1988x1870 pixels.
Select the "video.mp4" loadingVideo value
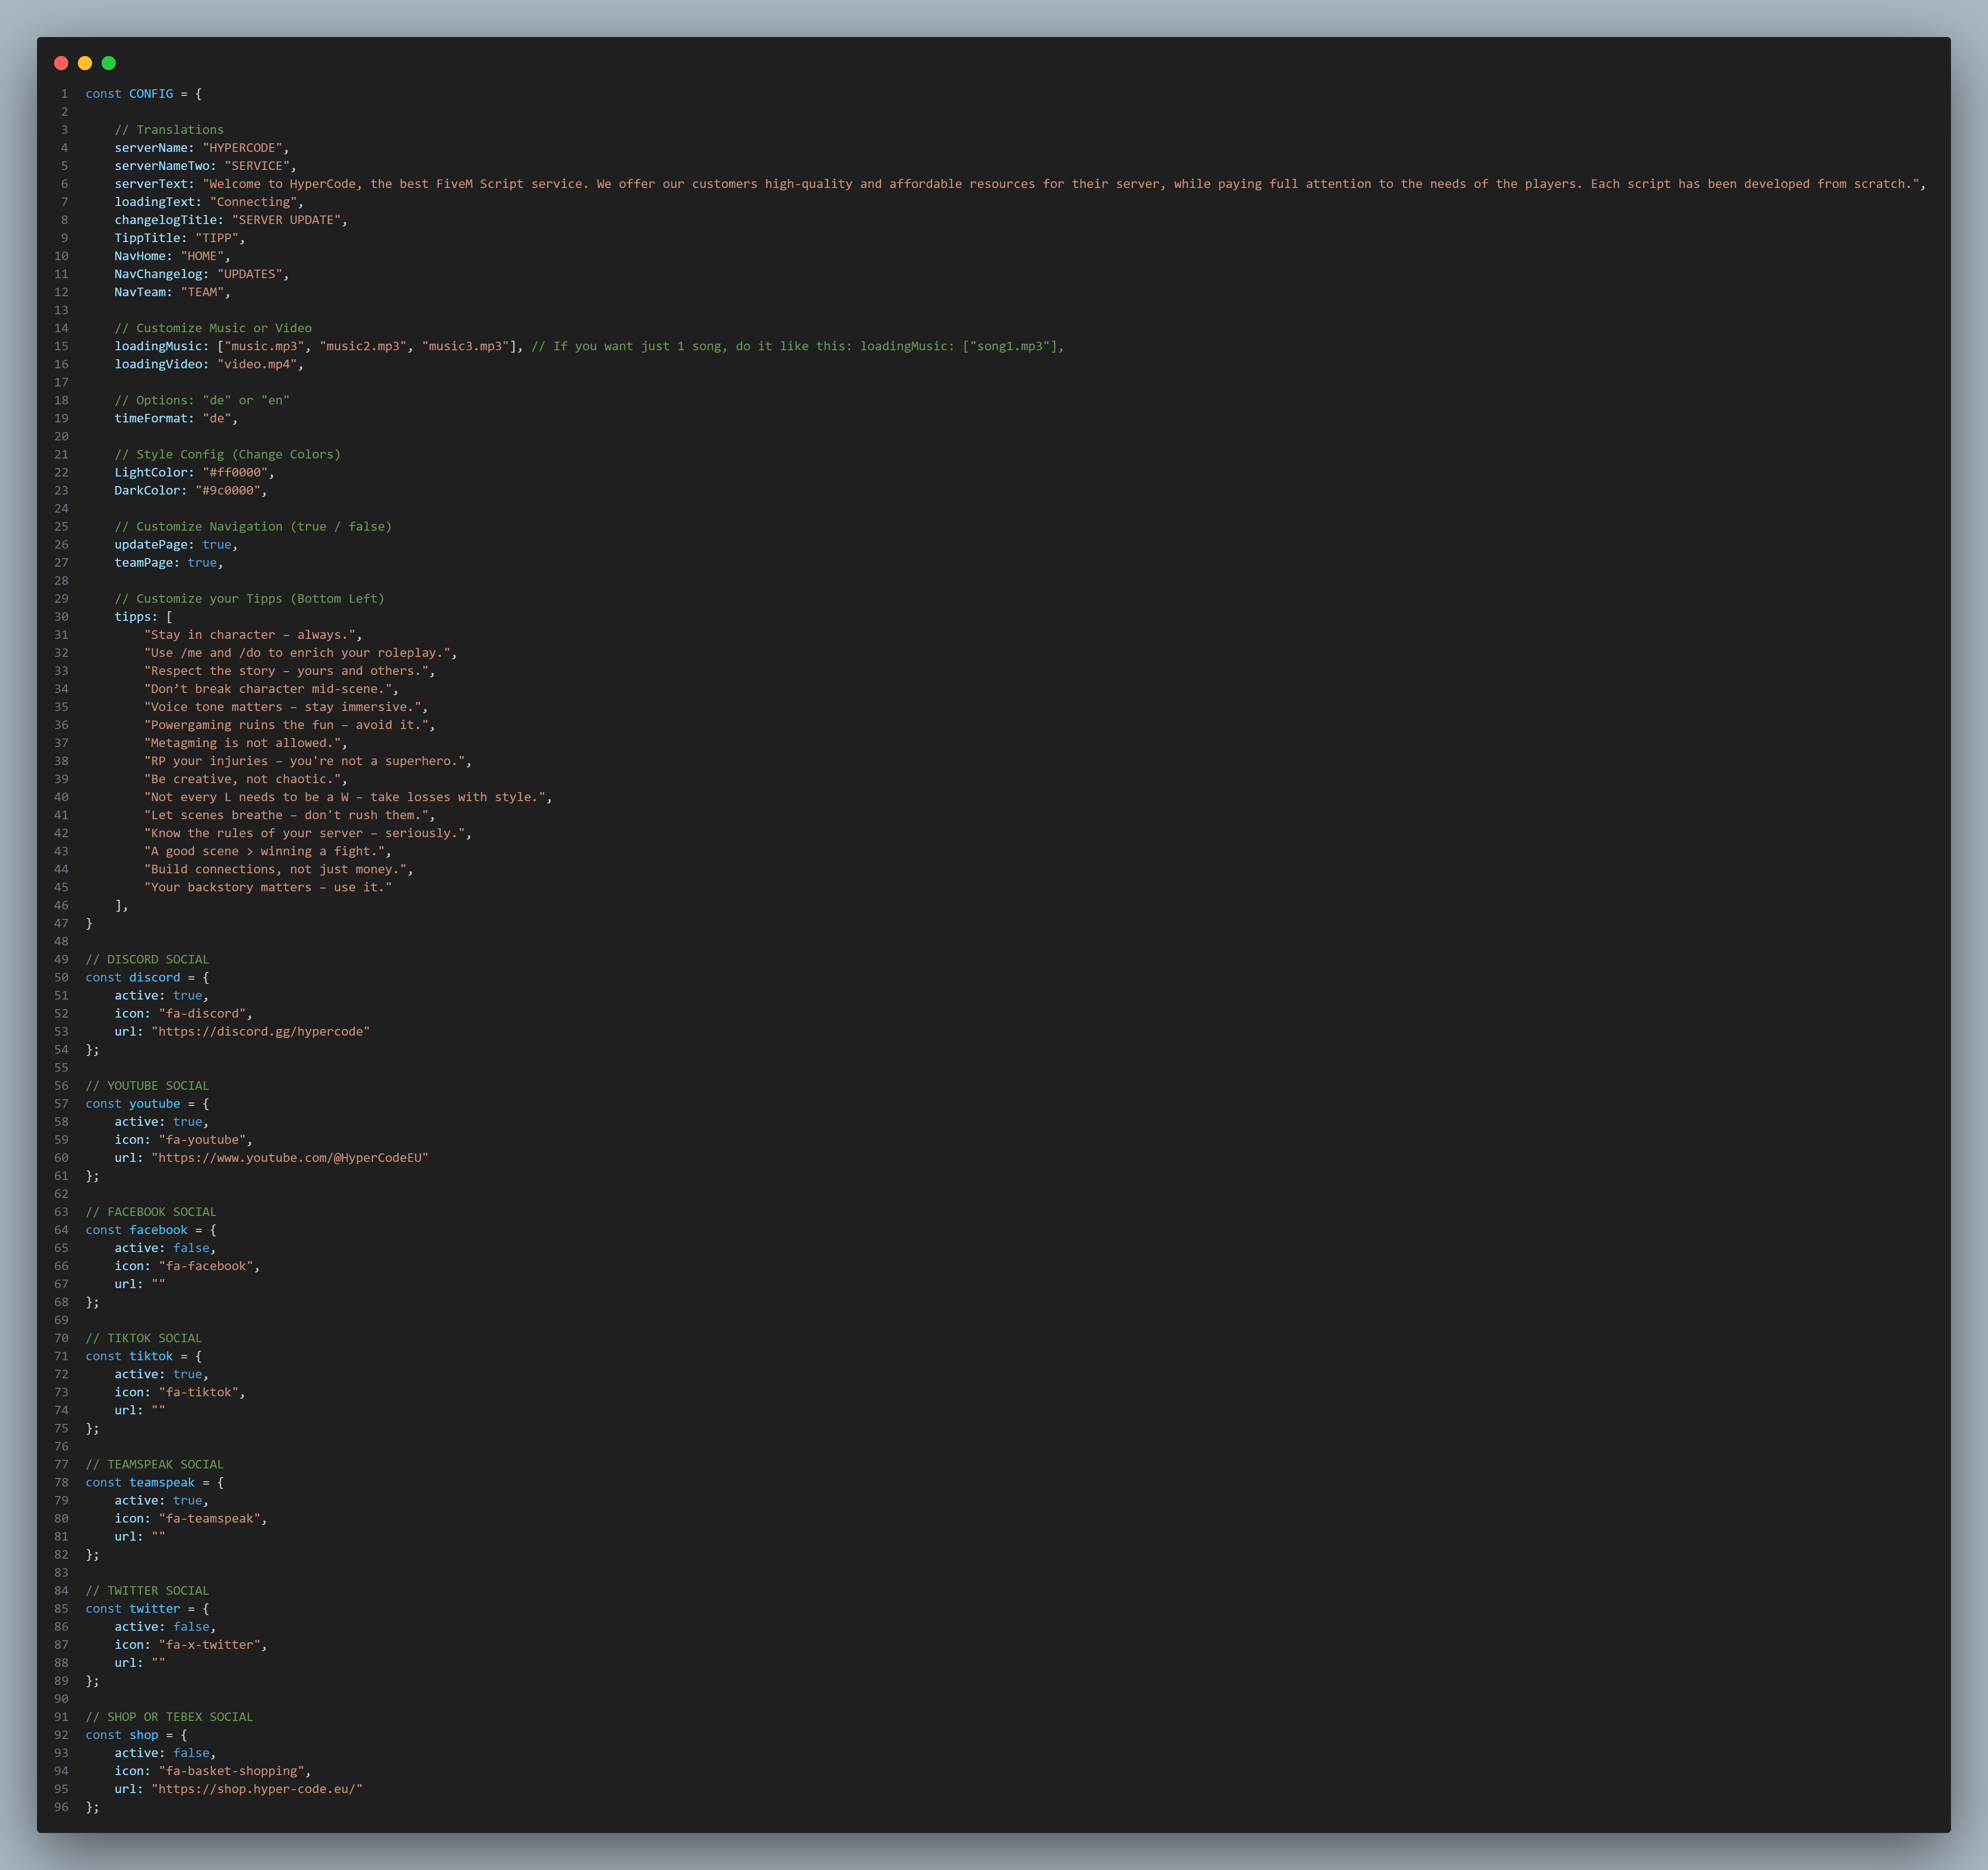pos(257,364)
